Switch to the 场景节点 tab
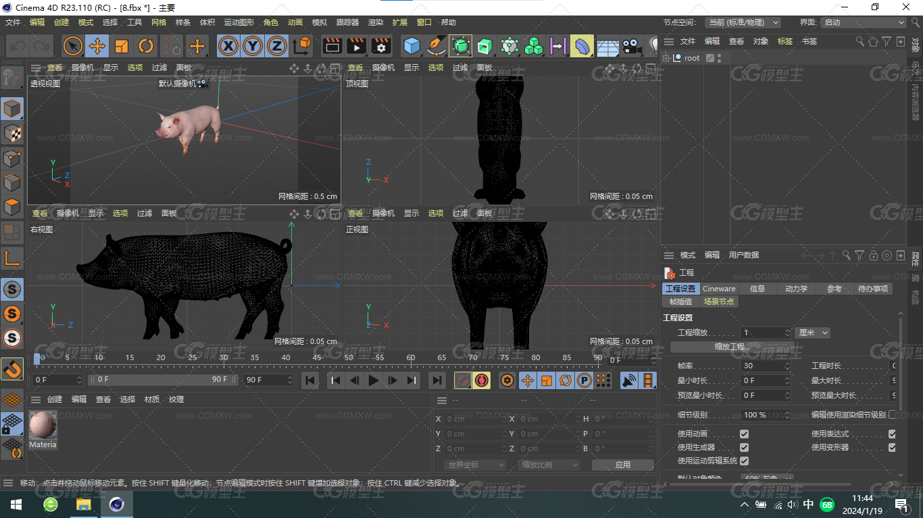This screenshot has height=518, width=923. (719, 301)
